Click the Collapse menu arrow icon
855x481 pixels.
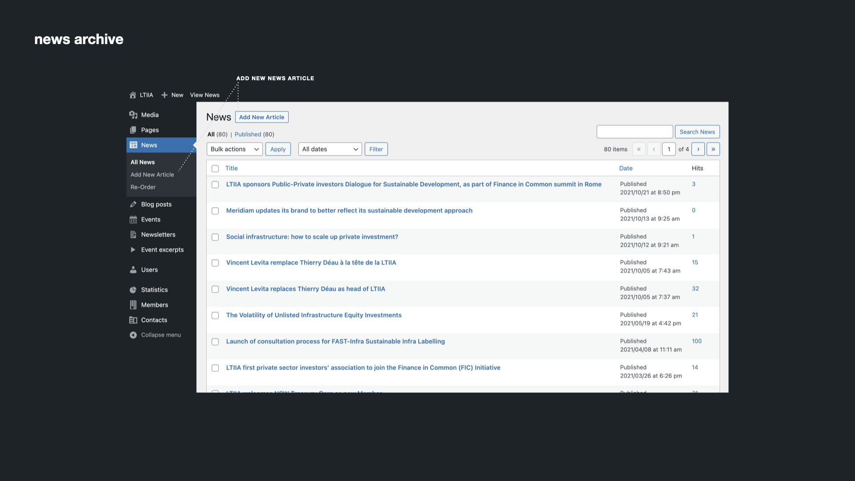click(x=133, y=335)
